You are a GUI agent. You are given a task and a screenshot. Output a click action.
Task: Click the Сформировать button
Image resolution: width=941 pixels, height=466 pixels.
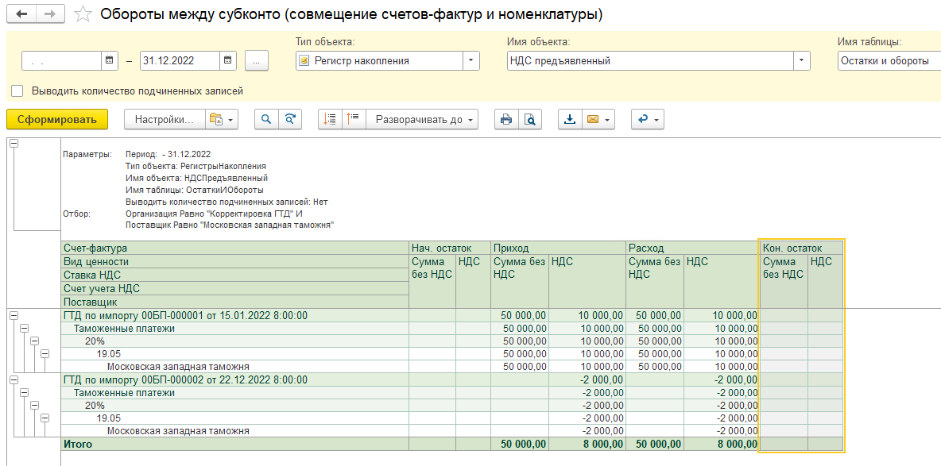tap(57, 119)
